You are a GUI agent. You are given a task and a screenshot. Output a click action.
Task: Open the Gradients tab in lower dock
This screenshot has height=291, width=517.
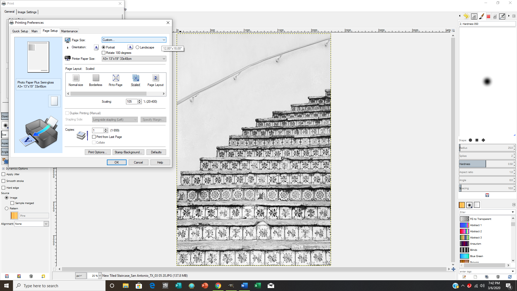click(477, 205)
